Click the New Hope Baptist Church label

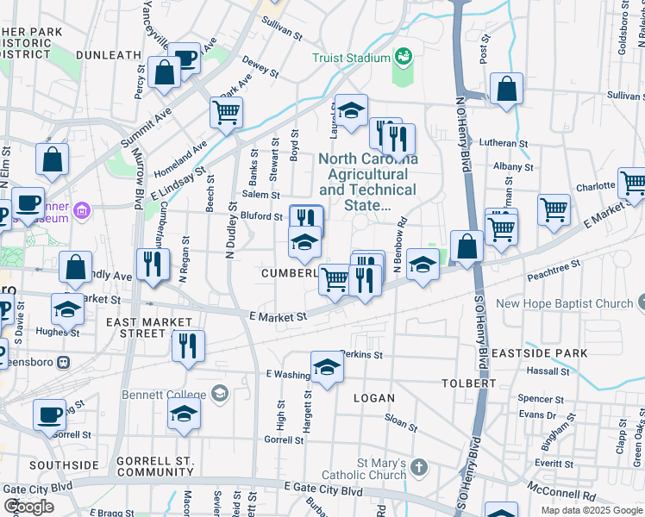coord(564,303)
